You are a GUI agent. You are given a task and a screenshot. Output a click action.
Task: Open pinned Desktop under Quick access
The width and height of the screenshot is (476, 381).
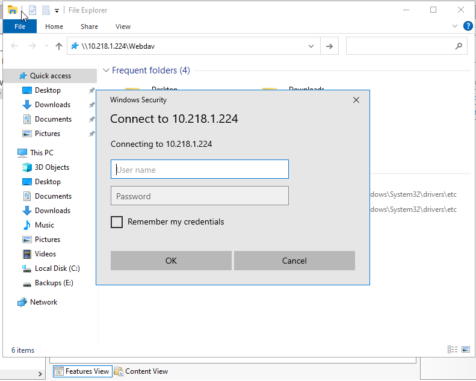coord(48,90)
